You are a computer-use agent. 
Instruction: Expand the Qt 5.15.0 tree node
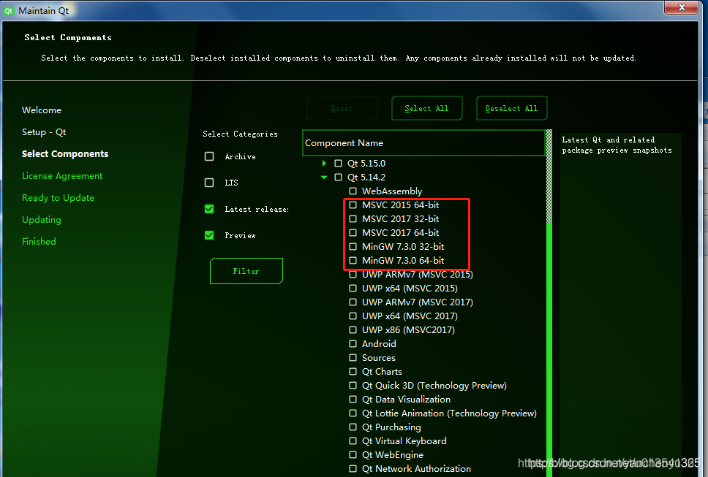tap(324, 163)
